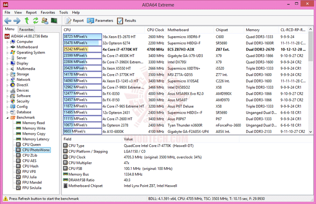The image size is (316, 204).
Task: Select FPU Mandel benchmark icon
Action: 18,183
